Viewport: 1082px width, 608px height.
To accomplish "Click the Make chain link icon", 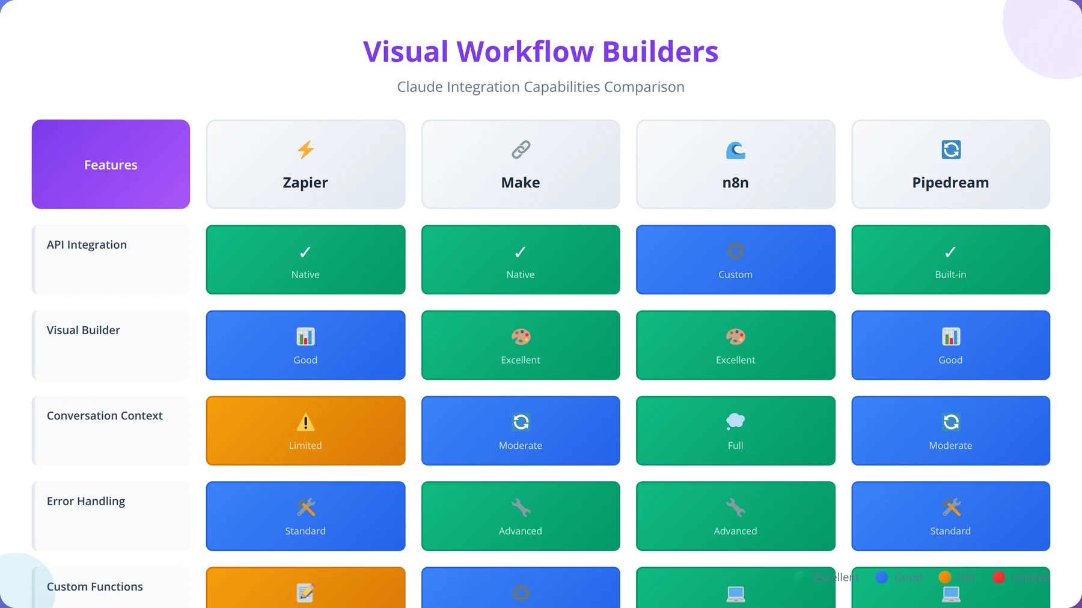I will tap(521, 150).
